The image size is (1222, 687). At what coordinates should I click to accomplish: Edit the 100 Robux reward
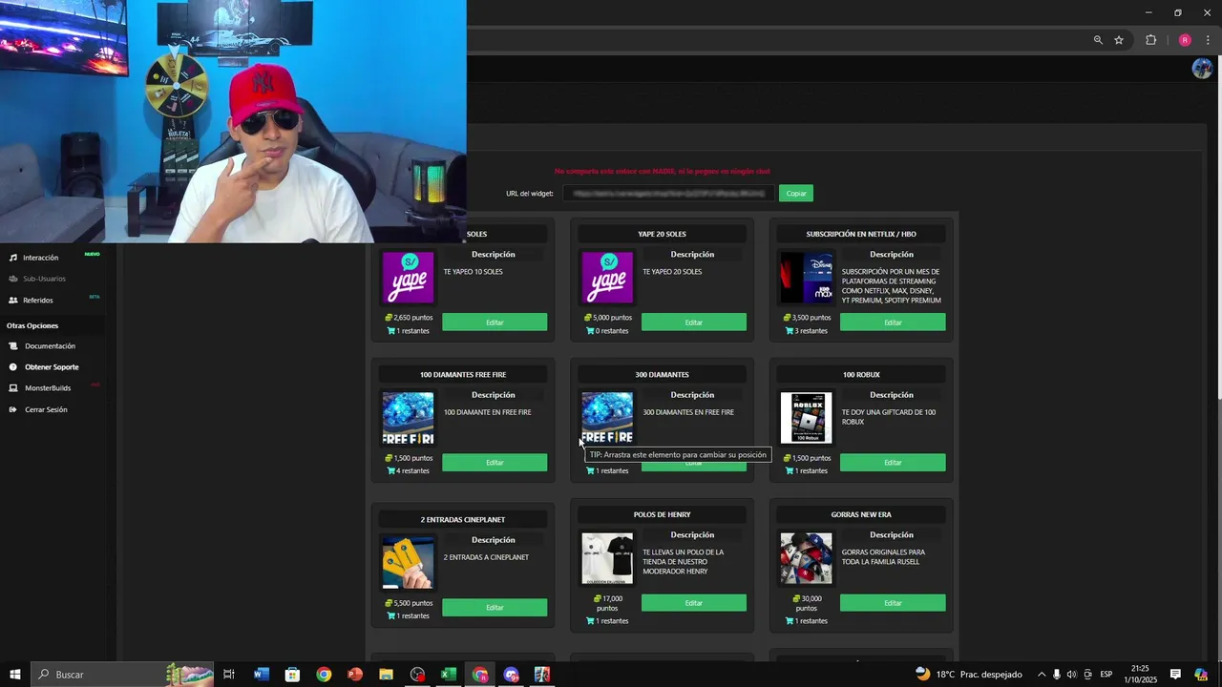[893, 463]
